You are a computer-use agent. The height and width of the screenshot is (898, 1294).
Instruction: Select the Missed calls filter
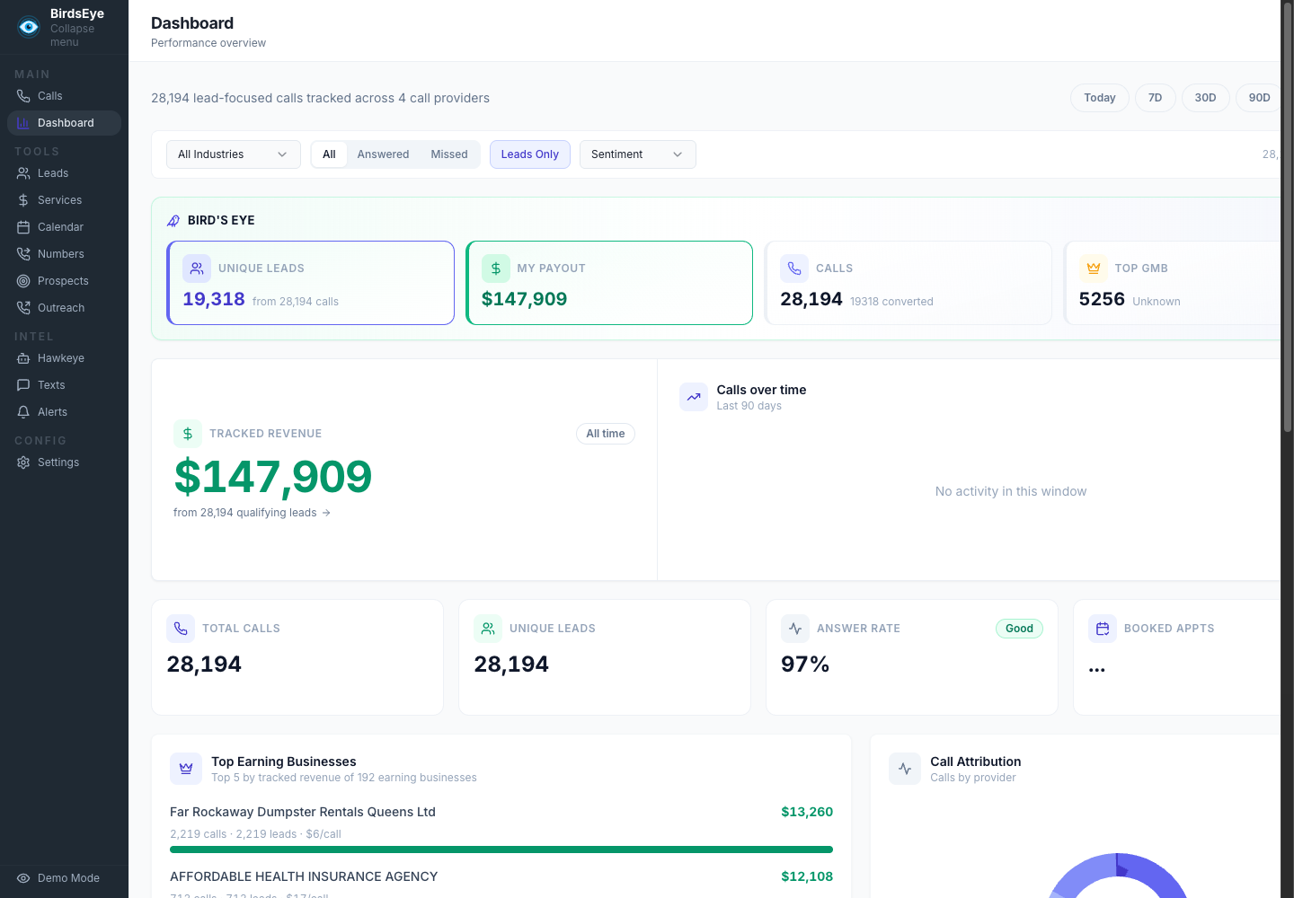pos(449,154)
